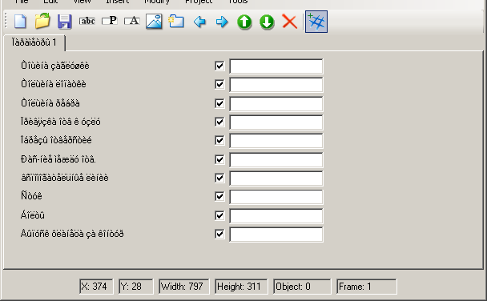Insert a text field with P icon
487x301 pixels.
(x=110, y=21)
